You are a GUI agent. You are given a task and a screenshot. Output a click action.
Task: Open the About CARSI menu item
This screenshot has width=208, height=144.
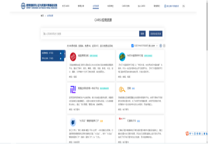pos(66,6)
